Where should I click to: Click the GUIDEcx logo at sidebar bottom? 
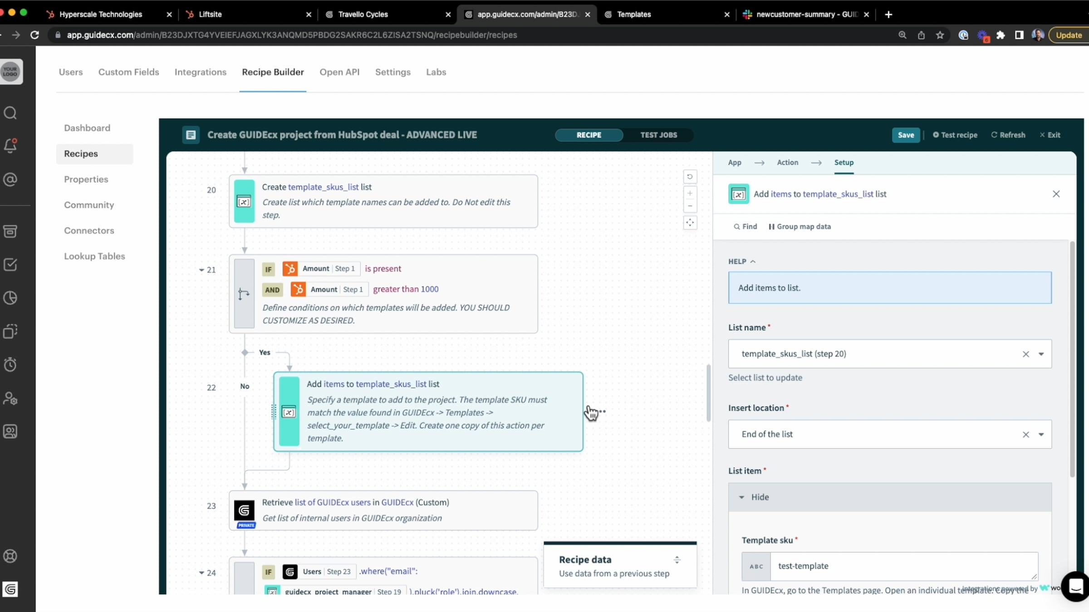[x=10, y=589]
